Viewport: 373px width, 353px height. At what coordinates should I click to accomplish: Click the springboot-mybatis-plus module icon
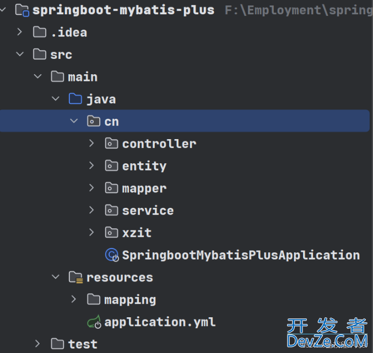tap(23, 10)
